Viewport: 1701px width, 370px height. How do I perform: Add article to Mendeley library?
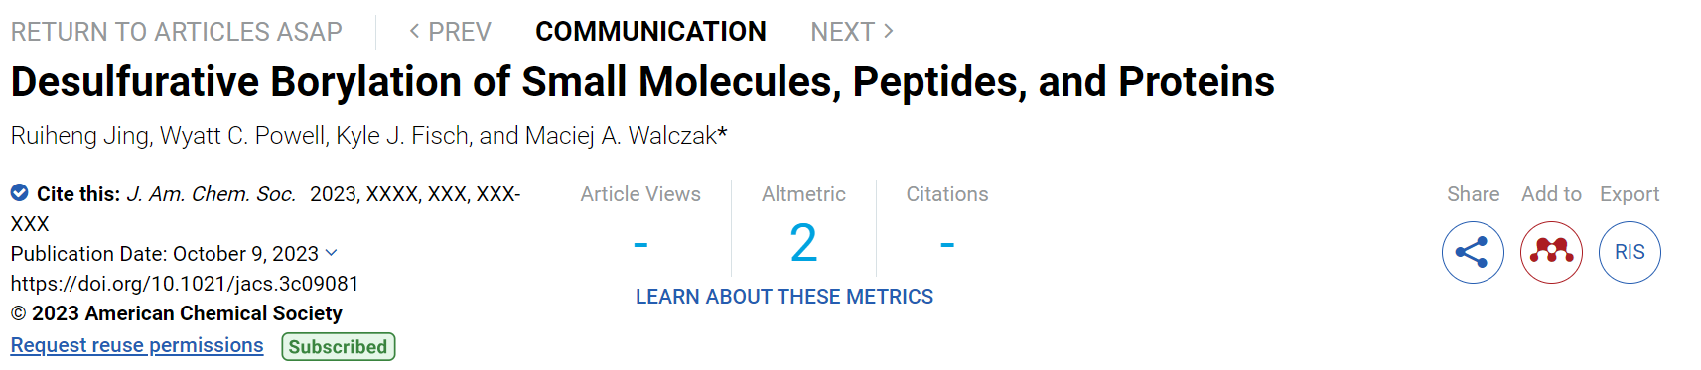[x=1551, y=252]
